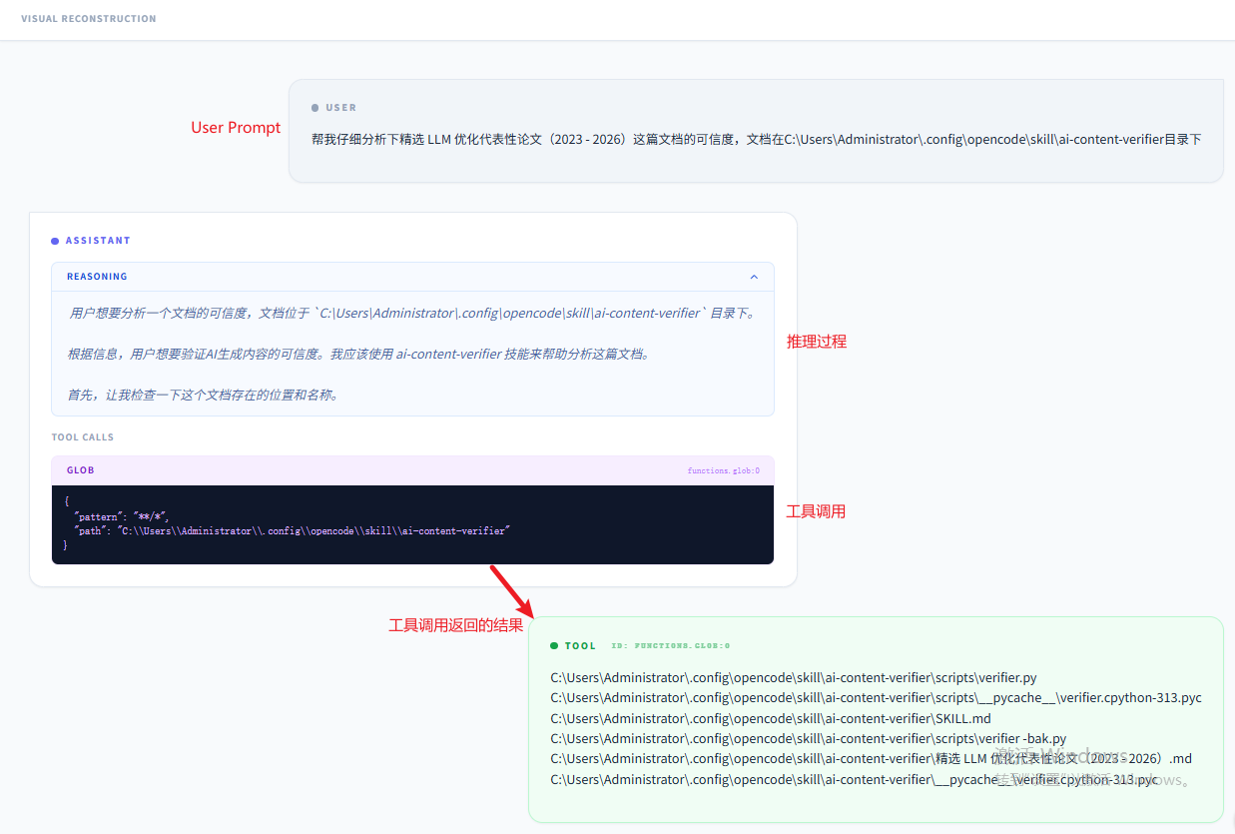Click the TOOL CALLS heading
This screenshot has width=1235, height=834.
point(83,437)
